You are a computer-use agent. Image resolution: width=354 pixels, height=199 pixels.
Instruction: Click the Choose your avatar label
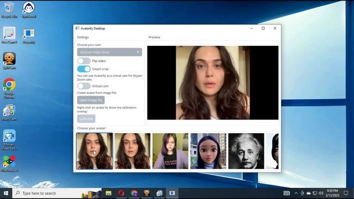tap(91, 128)
